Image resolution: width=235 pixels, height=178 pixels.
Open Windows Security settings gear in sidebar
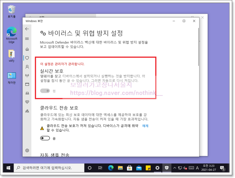(x=27, y=150)
